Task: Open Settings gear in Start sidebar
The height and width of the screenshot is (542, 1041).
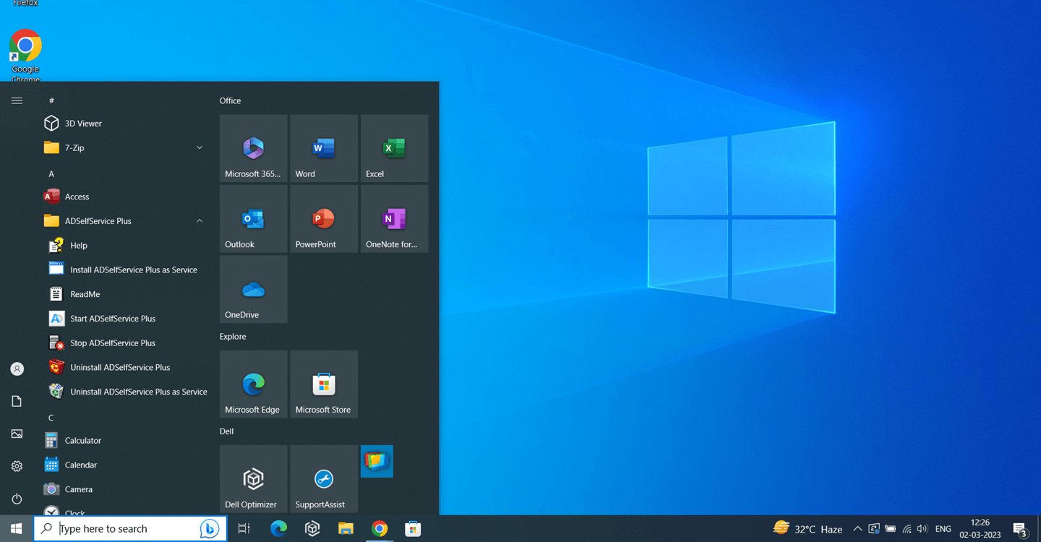Action: point(17,466)
